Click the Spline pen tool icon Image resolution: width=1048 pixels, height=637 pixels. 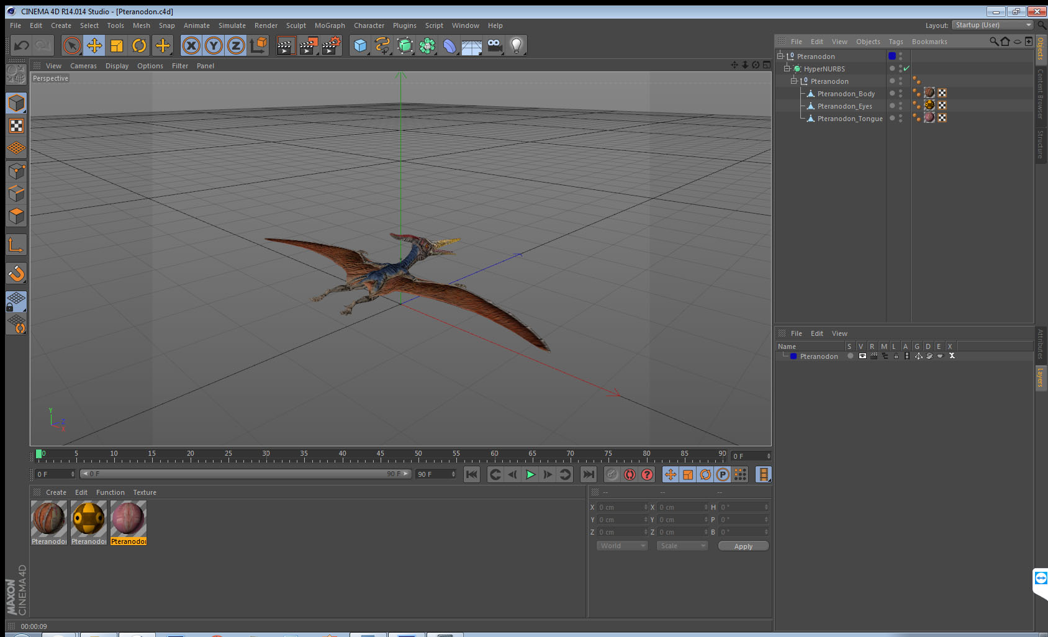point(382,45)
